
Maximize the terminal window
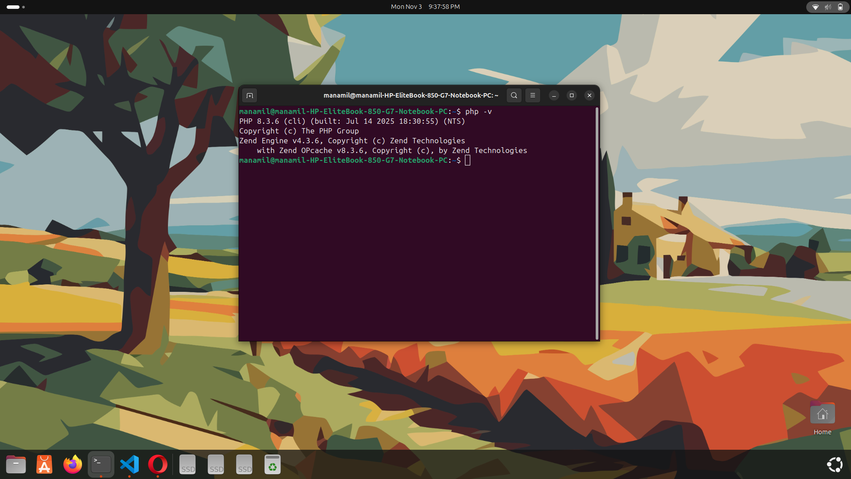coord(571,95)
